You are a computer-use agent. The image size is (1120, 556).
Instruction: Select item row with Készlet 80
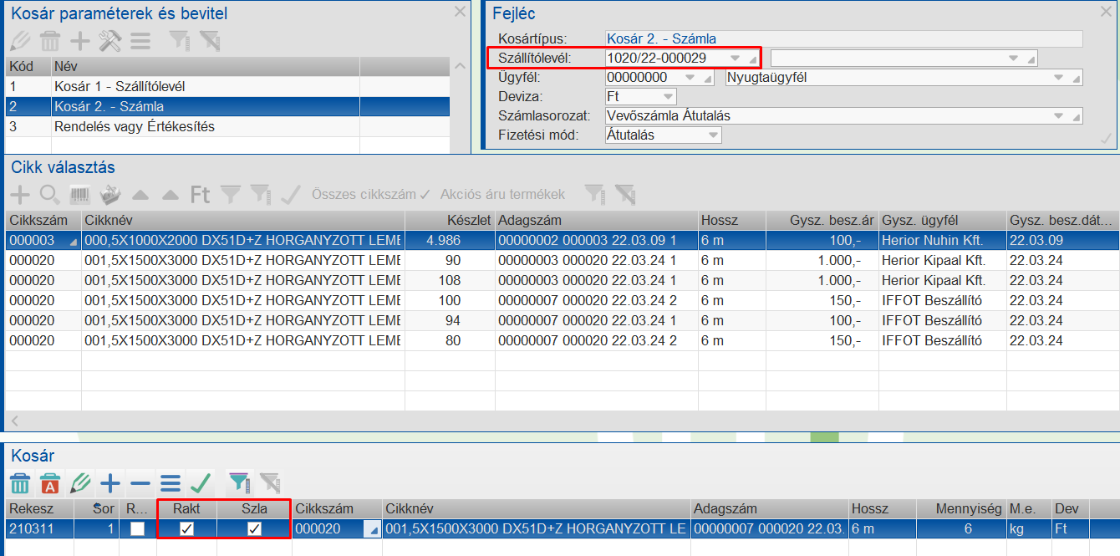point(563,340)
